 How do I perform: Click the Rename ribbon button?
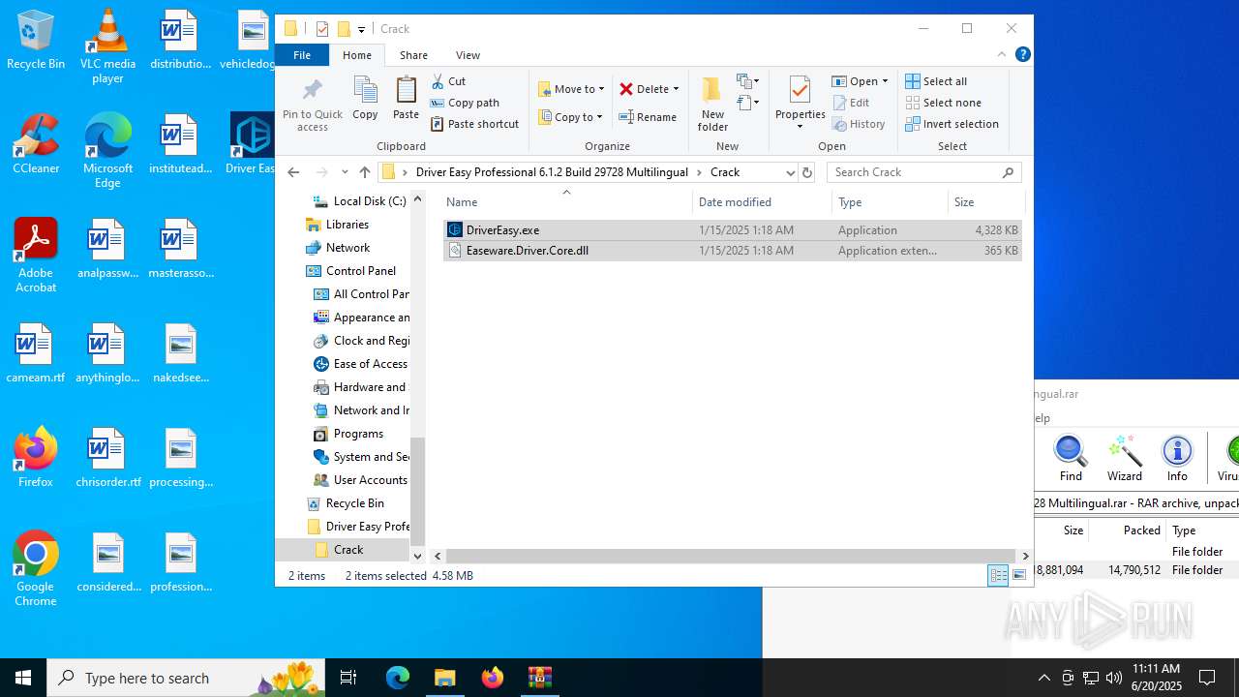point(648,117)
